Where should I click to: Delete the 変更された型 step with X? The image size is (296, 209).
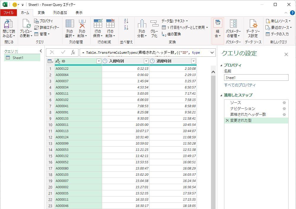(x=227, y=121)
